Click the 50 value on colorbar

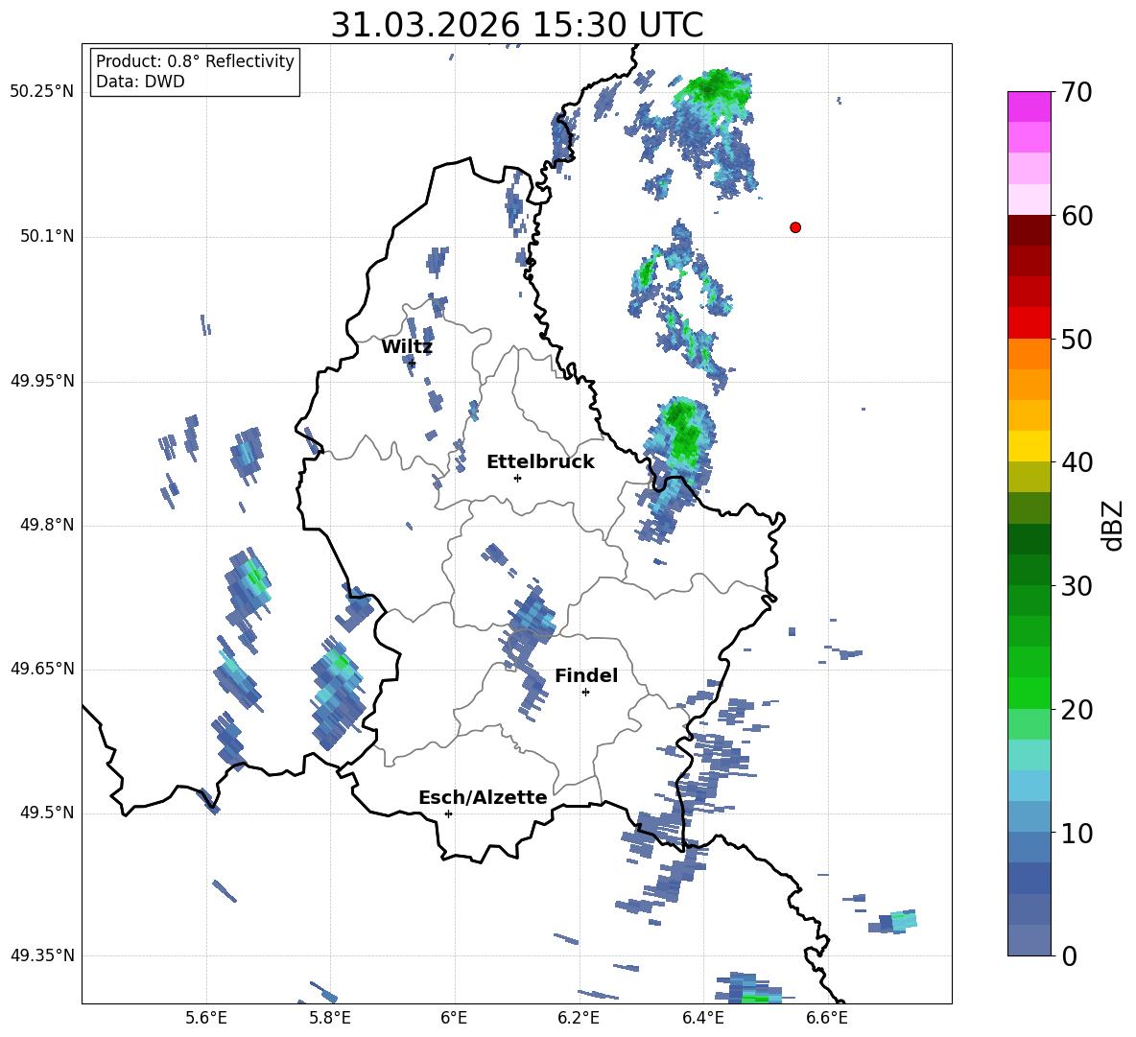pos(1077,340)
